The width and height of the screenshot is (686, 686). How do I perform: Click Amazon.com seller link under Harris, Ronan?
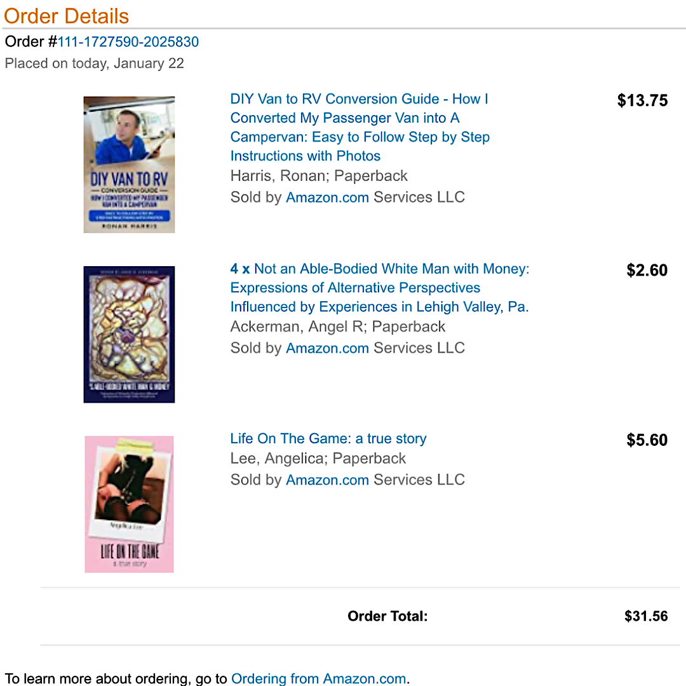point(327,198)
